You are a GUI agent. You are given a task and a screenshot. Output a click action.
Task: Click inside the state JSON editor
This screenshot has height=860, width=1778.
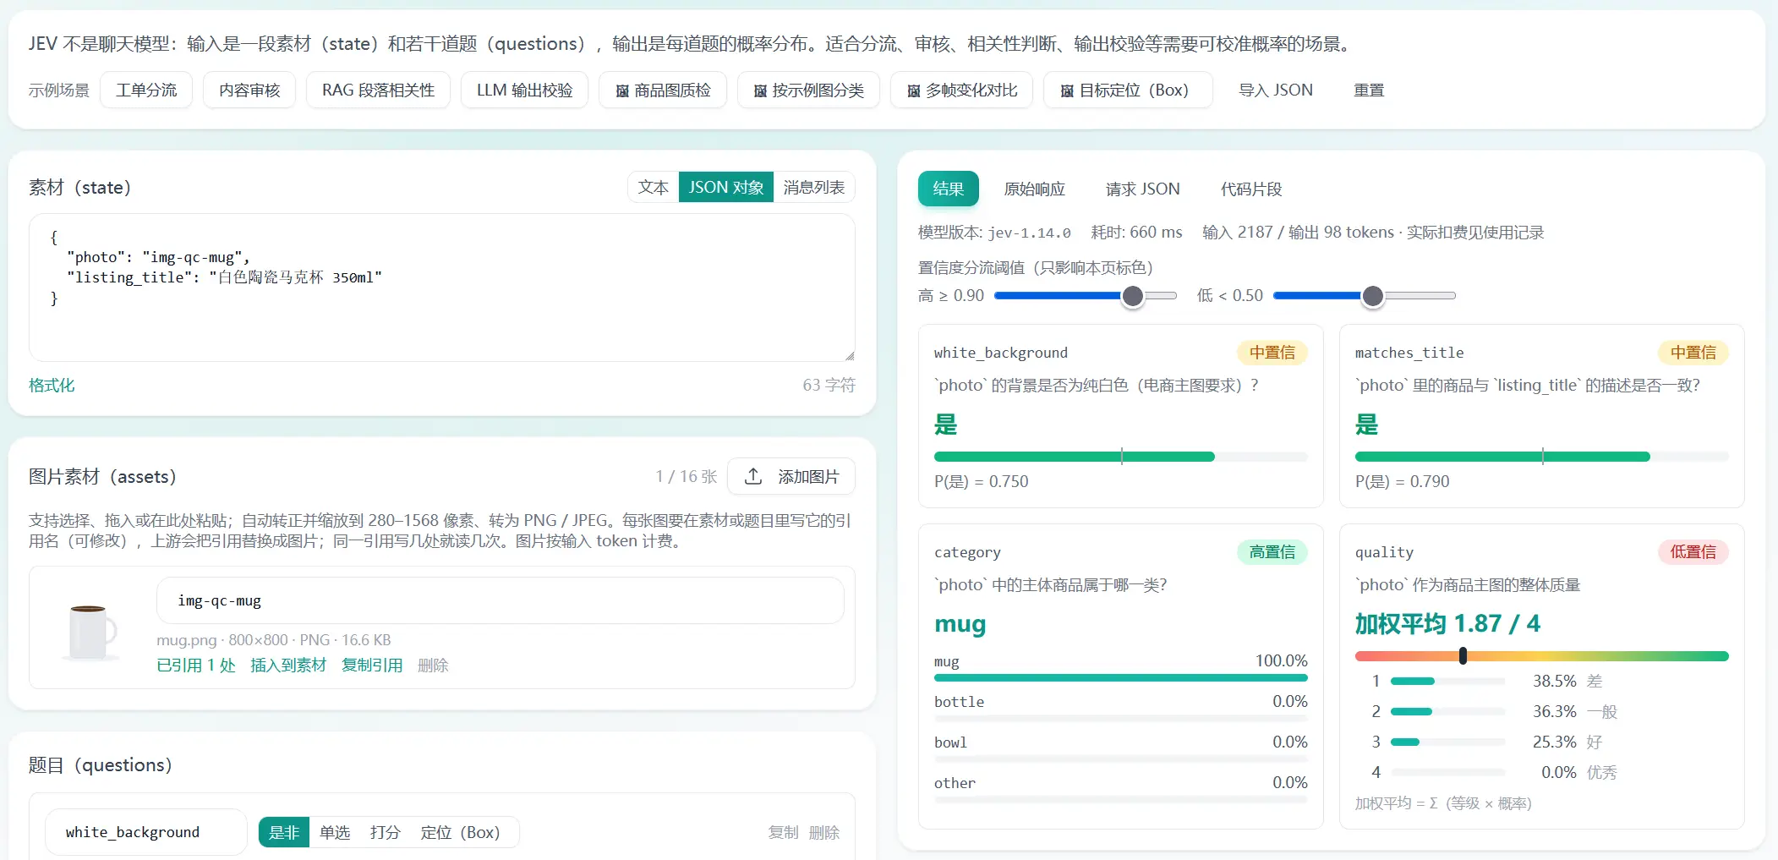point(442,288)
